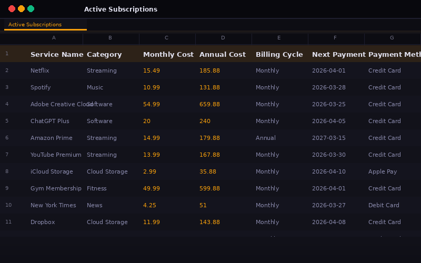The width and height of the screenshot is (421, 263).
Task: Select column C header
Action: click(167, 38)
